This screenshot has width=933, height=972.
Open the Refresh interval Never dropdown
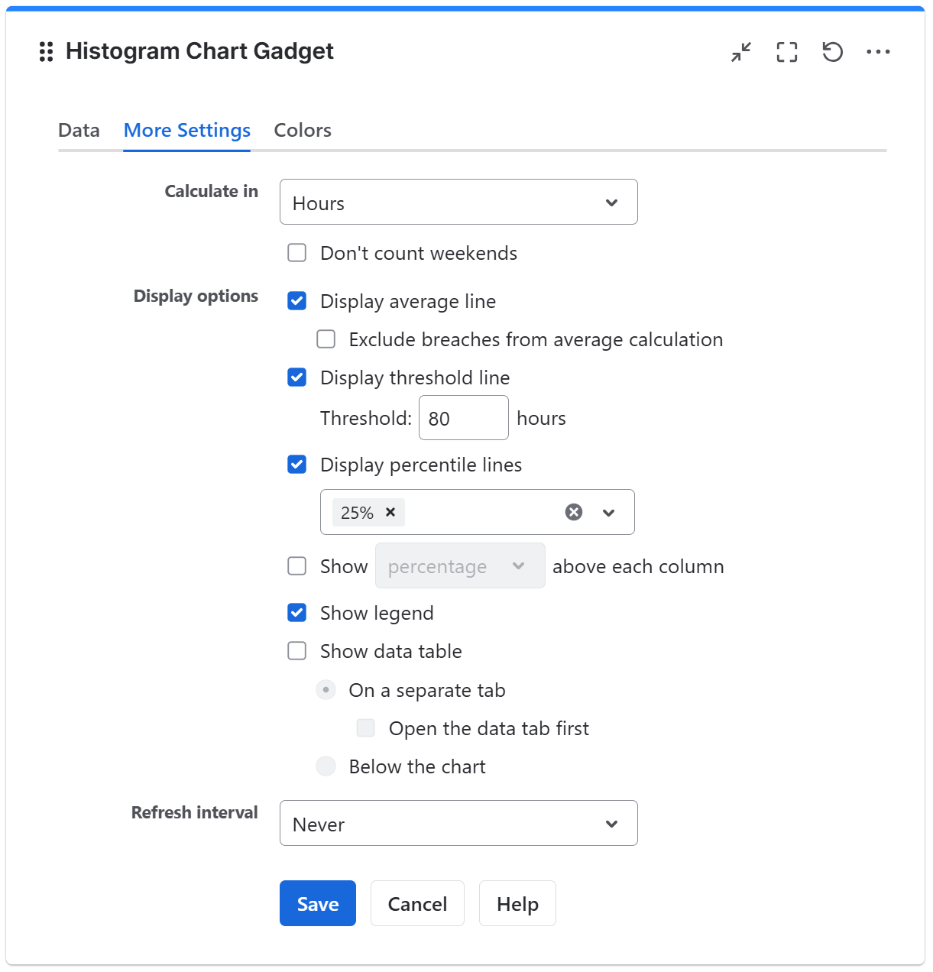pos(458,823)
